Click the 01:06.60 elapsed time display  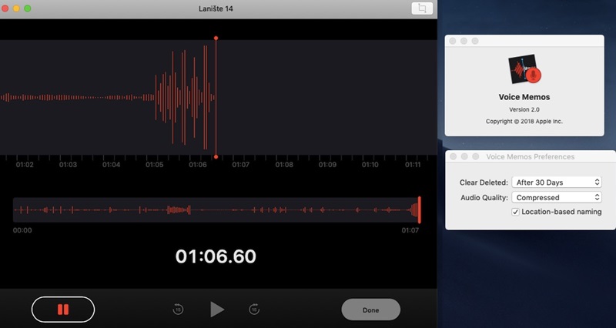pos(216,256)
